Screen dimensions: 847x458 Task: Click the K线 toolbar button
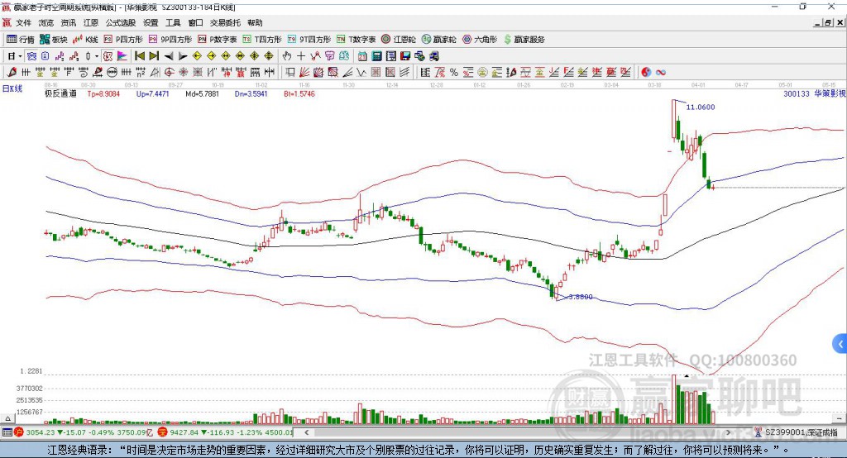[x=85, y=40]
